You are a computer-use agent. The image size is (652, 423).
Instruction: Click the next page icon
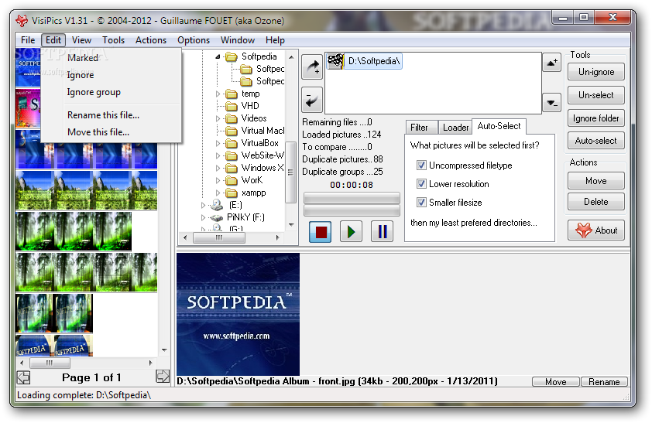(x=162, y=377)
